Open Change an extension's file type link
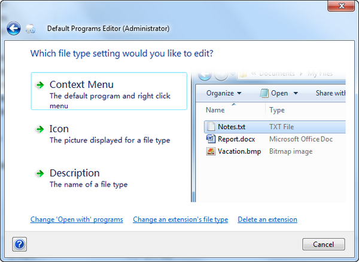Screen dimensions: 359x262 [x=180, y=220]
